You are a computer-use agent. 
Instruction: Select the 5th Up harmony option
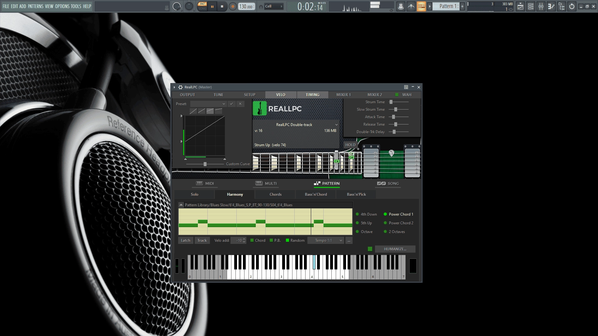point(364,223)
